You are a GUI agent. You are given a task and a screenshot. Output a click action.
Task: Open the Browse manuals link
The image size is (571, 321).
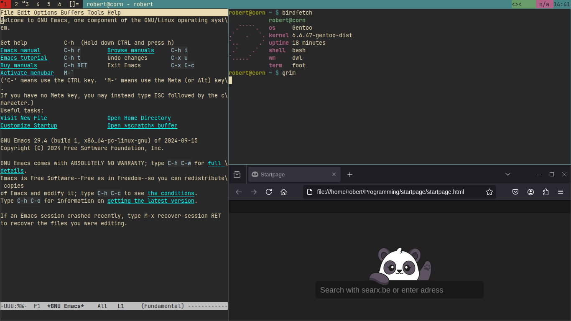(x=131, y=50)
